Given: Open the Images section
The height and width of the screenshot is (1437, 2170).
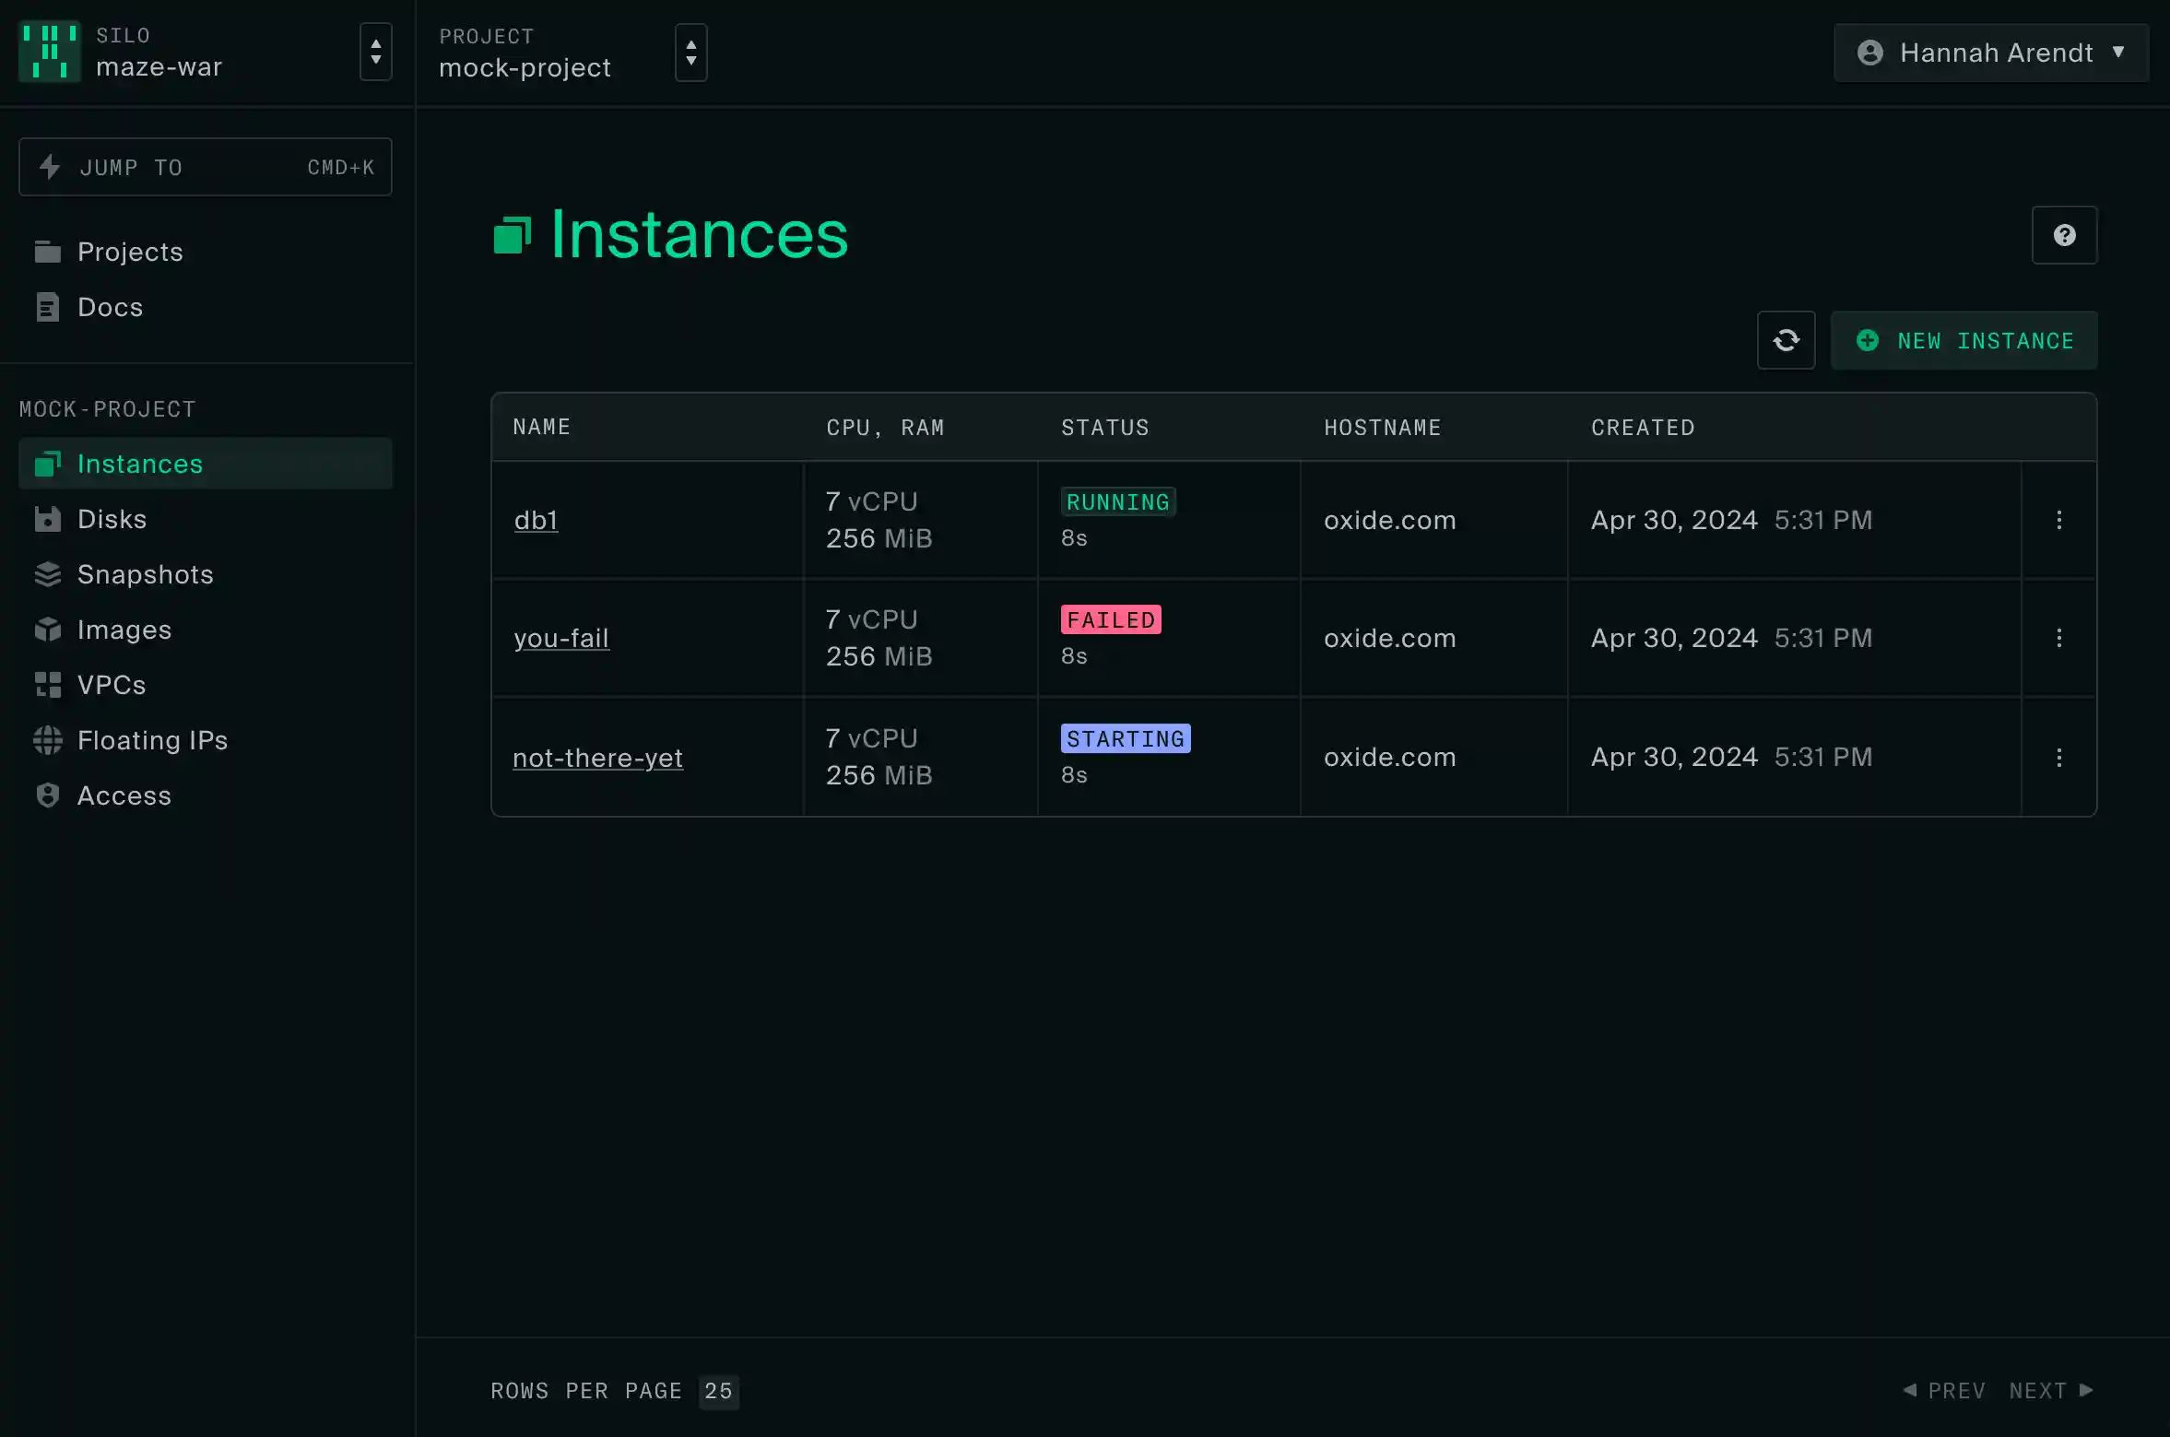Looking at the screenshot, I should point(124,630).
